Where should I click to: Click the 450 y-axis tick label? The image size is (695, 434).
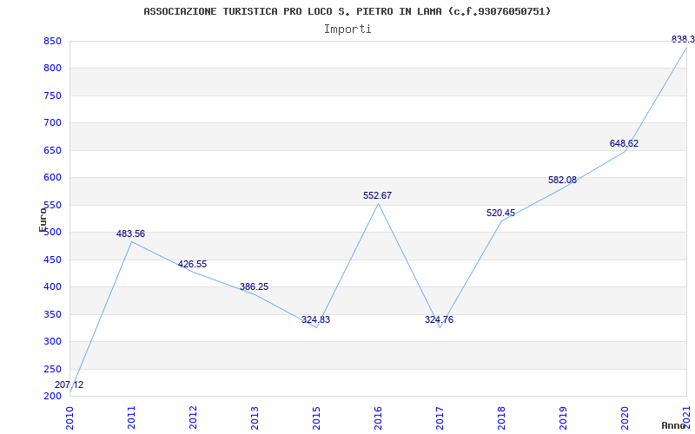52,260
